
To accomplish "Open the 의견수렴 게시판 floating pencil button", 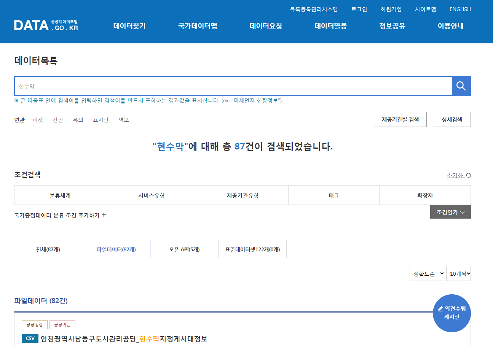I will point(452,313).
